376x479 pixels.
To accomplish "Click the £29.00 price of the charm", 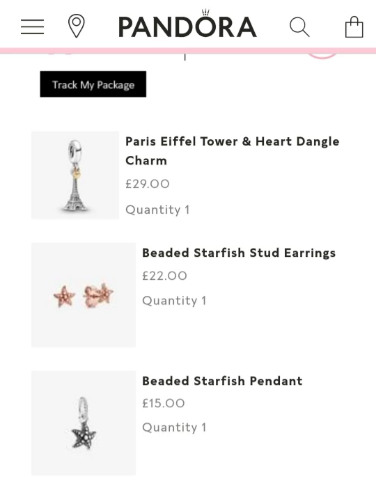I will pyautogui.click(x=147, y=184).
